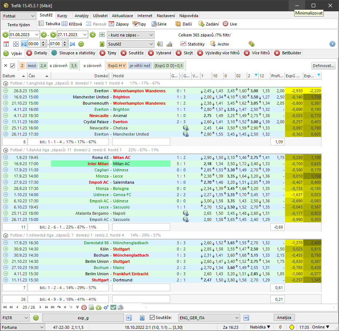The image size is (339, 331).
Task: Go to last record in navigator
Action: pyautogui.click(x=52, y=307)
